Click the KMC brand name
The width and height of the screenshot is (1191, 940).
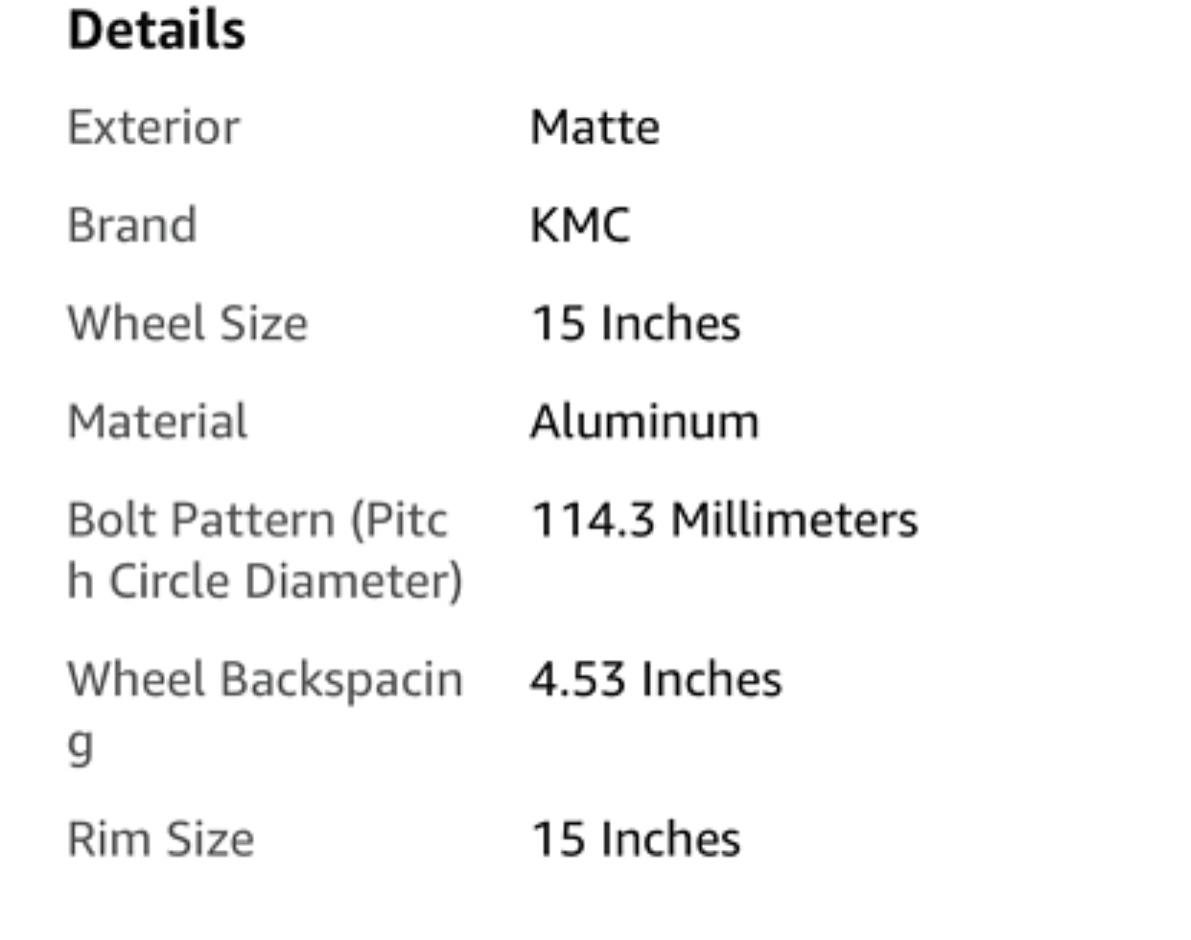point(580,225)
